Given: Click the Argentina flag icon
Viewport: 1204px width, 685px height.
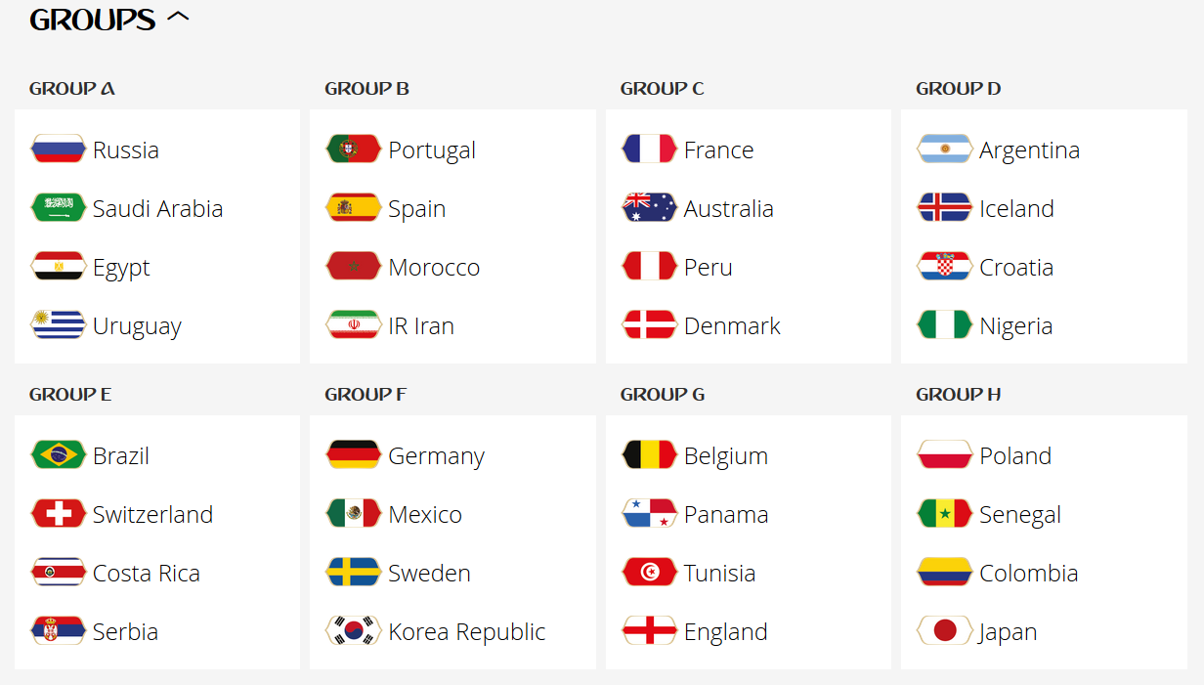Looking at the screenshot, I should coord(945,150).
